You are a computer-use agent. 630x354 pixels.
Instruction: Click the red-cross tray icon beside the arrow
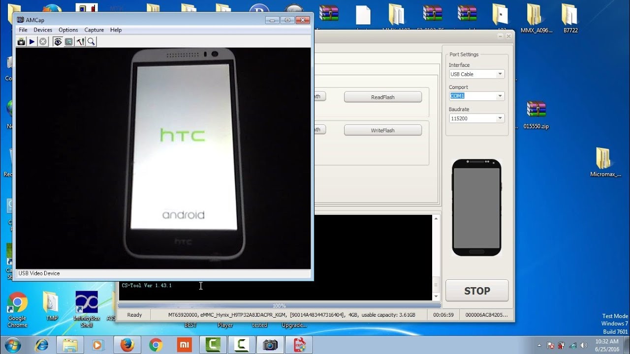point(551,345)
